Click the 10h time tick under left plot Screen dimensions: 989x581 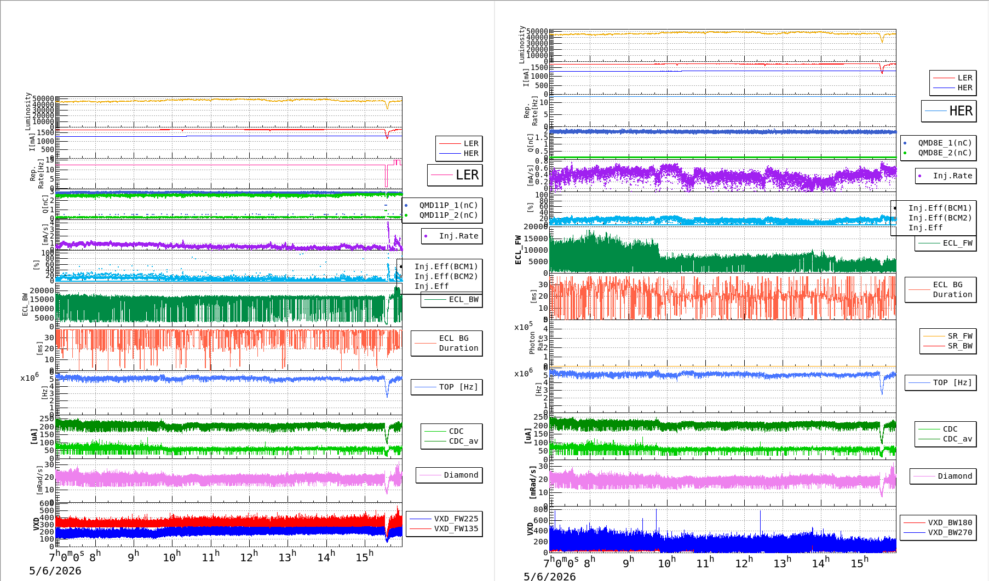[x=172, y=557]
